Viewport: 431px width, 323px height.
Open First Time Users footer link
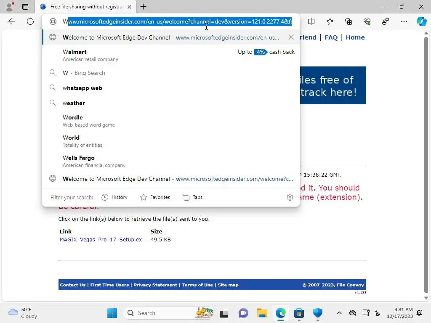click(109, 285)
